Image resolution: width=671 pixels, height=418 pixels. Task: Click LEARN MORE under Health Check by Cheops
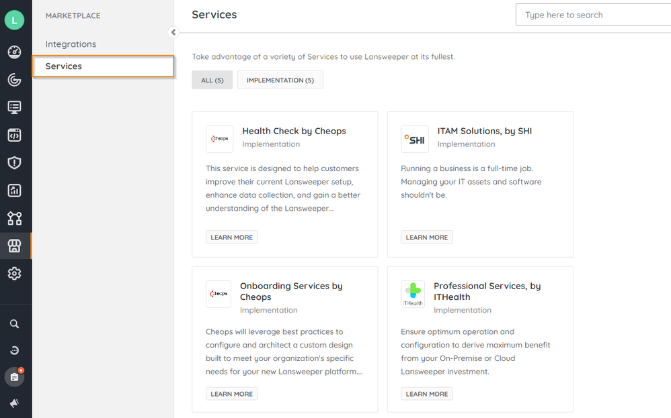(231, 236)
